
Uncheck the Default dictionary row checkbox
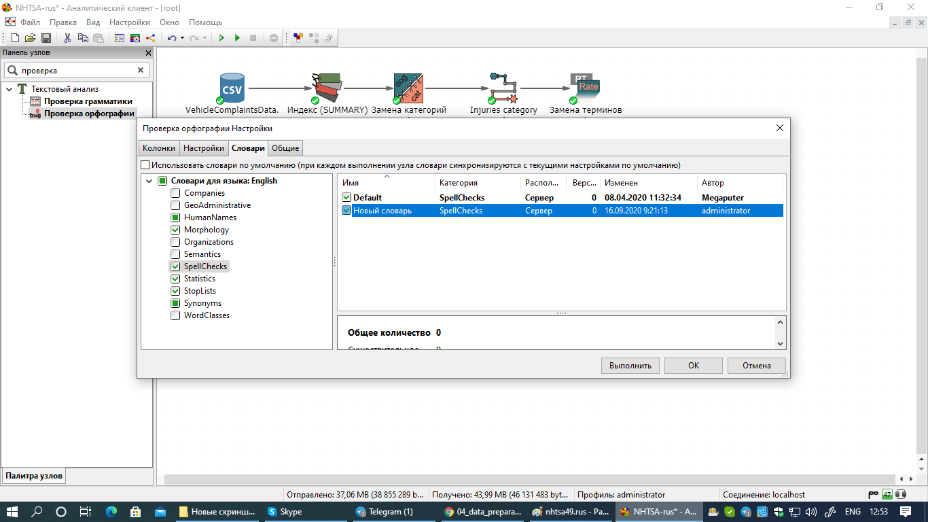(346, 198)
